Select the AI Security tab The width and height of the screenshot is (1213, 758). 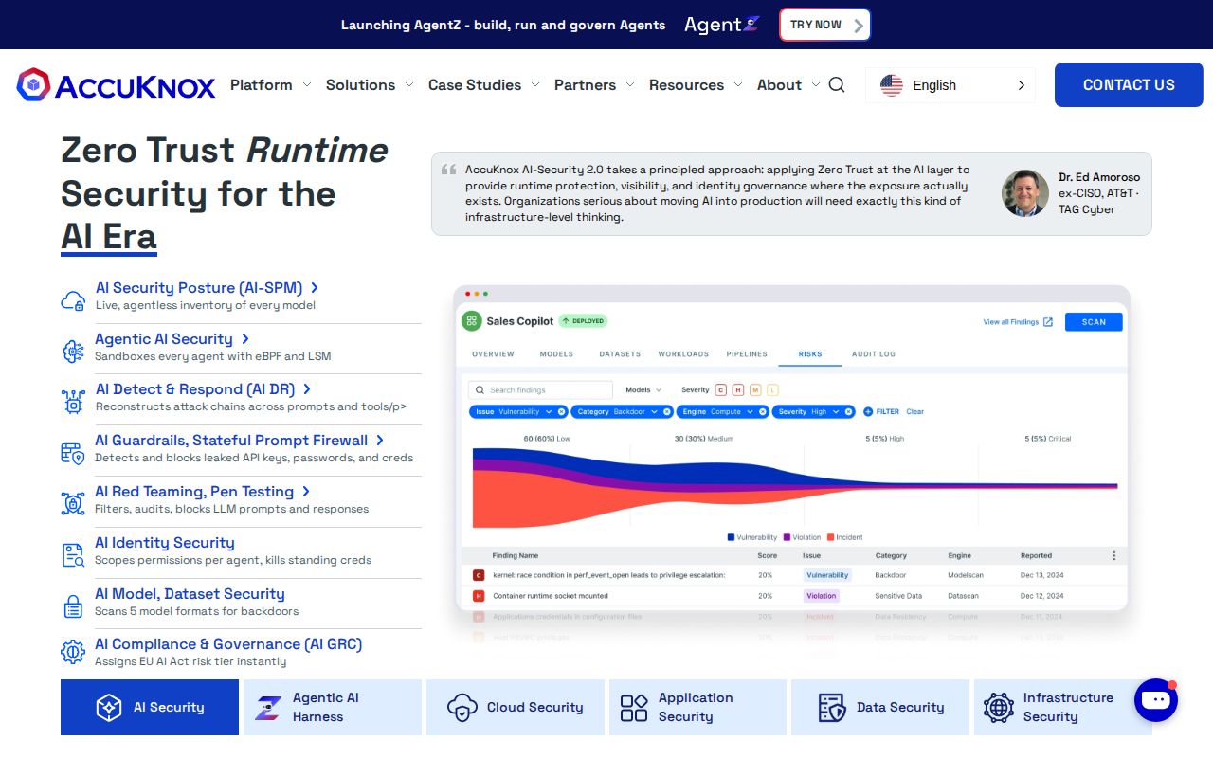[150, 708]
